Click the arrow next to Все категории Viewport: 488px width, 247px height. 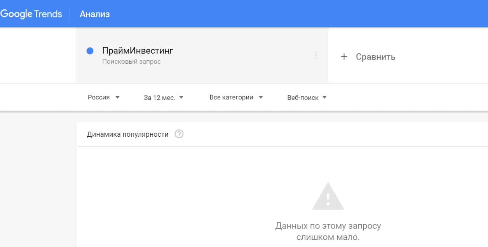coord(261,97)
